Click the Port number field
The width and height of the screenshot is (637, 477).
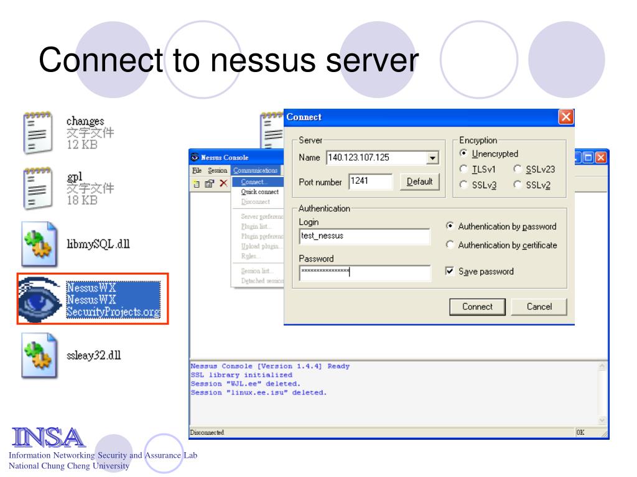(x=371, y=181)
